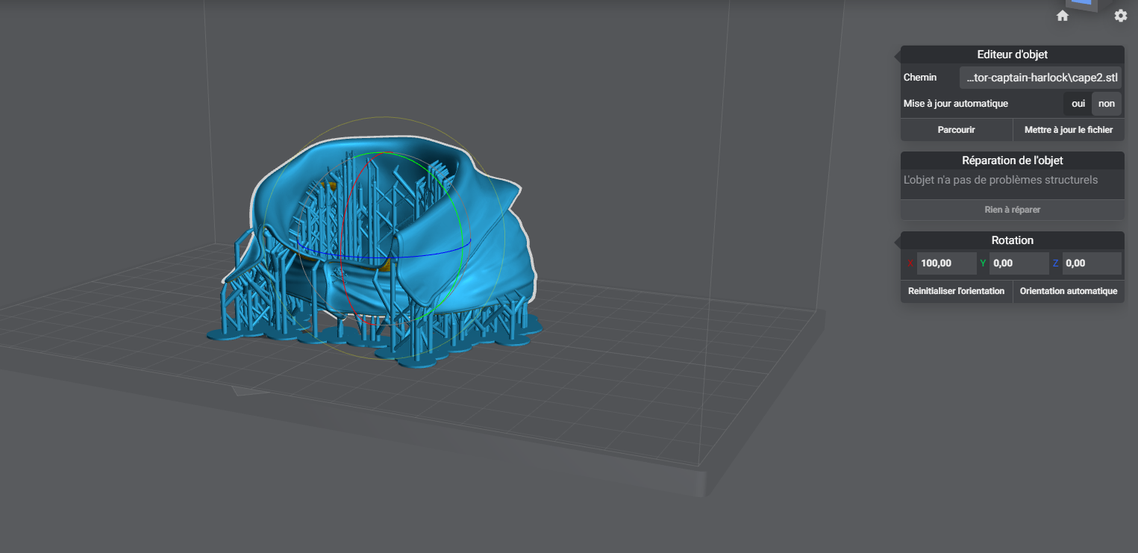
Task: Focus the Y rotation value field
Action: coord(1019,263)
